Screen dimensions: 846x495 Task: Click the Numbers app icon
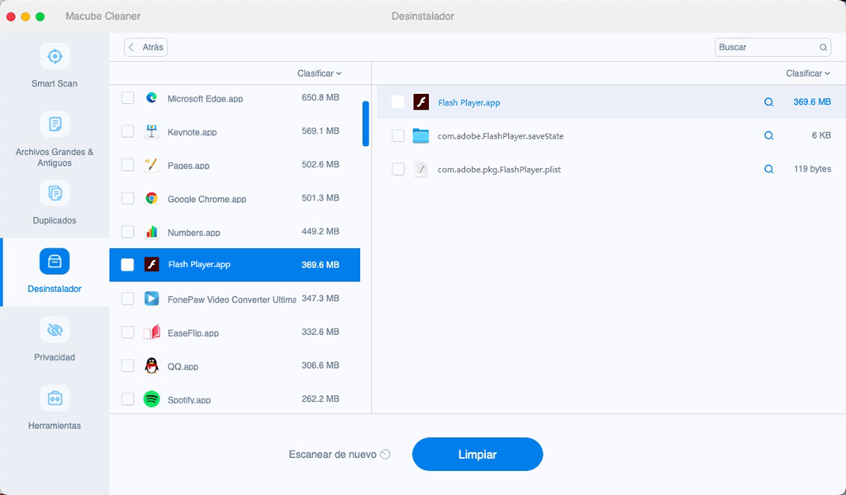[x=152, y=232]
